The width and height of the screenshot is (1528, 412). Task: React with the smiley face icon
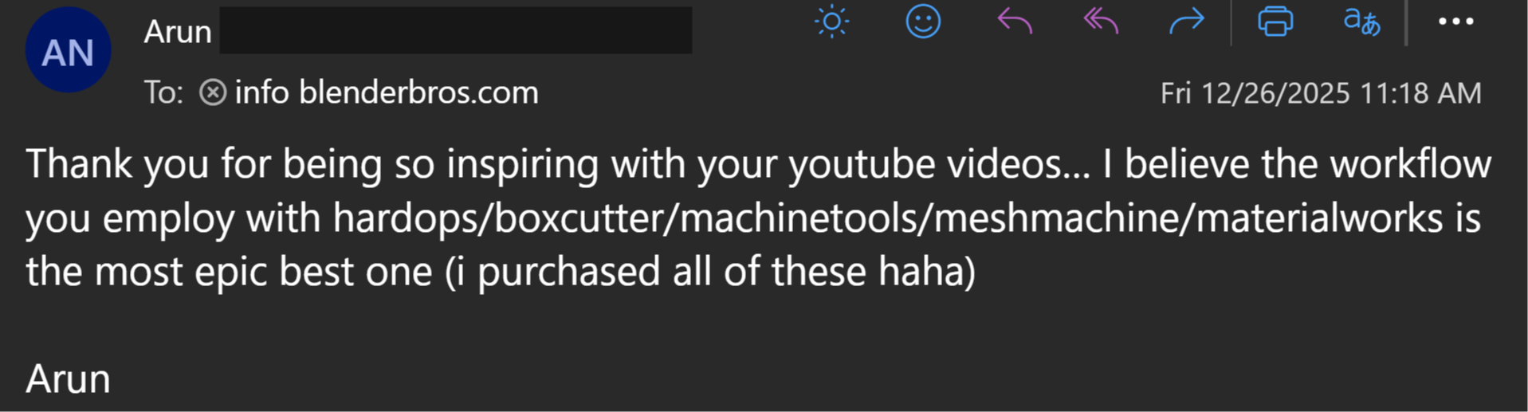(923, 22)
